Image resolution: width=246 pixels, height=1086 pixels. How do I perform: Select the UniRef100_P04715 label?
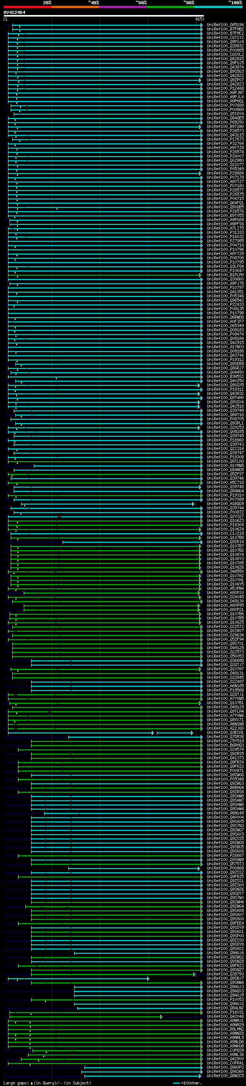[x=225, y=198]
